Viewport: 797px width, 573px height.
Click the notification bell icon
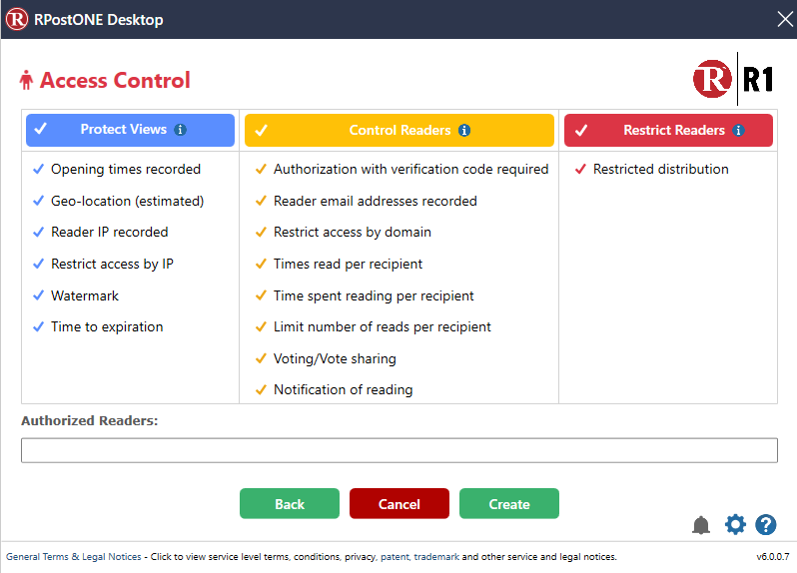coord(701,525)
